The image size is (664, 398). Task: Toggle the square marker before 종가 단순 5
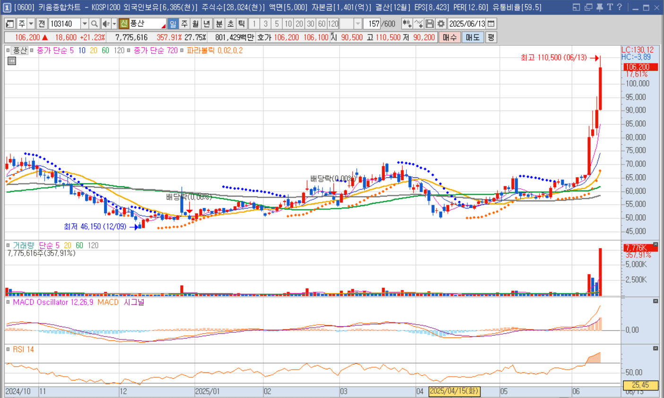coord(32,50)
